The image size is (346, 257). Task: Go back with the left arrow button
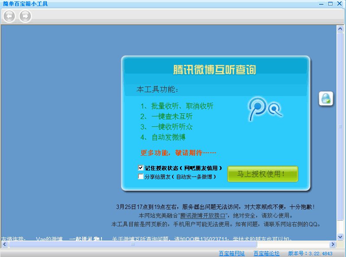9,16
